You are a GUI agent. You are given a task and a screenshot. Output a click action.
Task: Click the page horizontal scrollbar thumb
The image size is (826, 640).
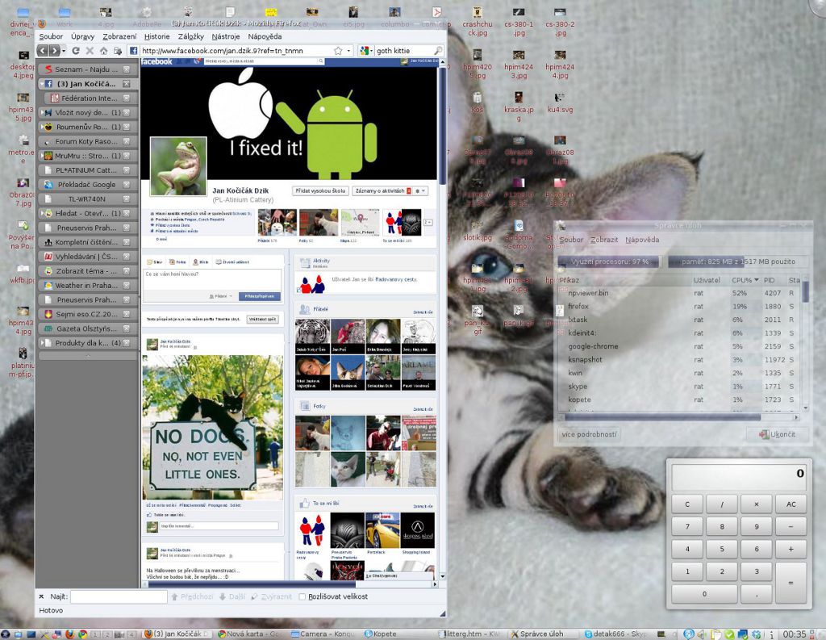coord(252,584)
